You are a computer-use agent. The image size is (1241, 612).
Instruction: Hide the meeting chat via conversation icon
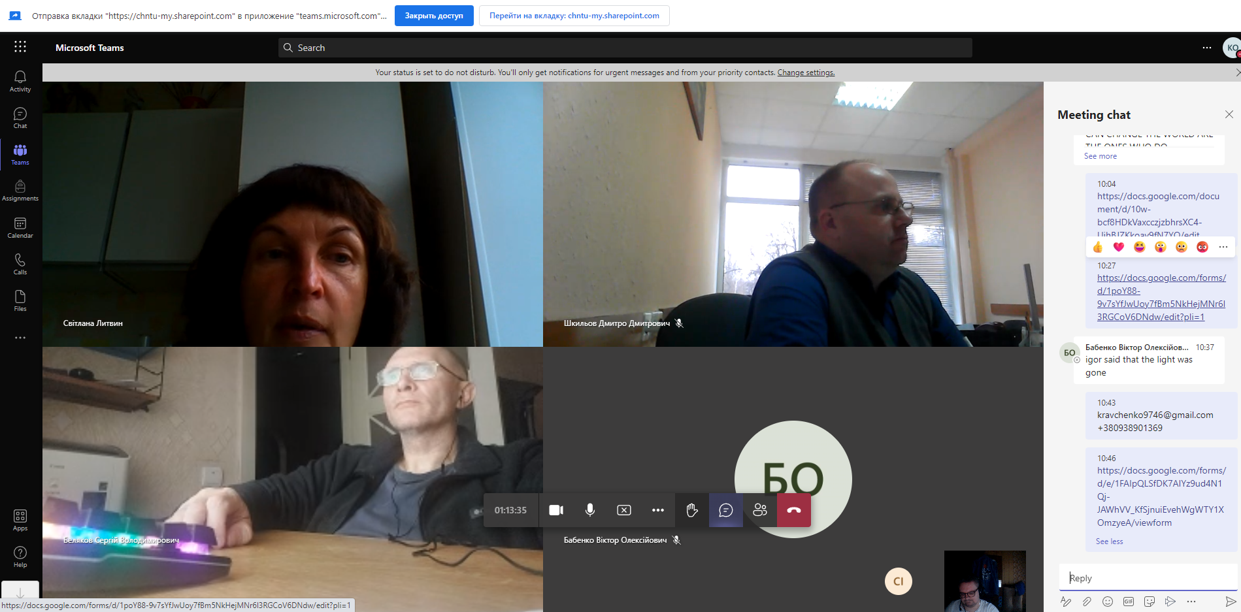tap(726, 510)
